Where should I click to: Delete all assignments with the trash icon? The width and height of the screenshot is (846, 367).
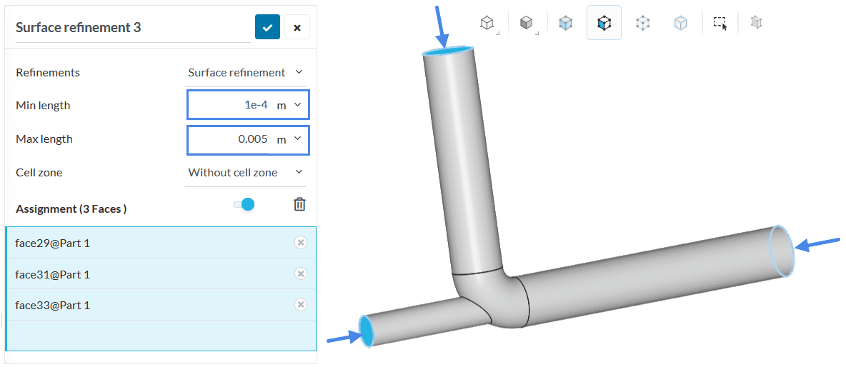coord(300,204)
